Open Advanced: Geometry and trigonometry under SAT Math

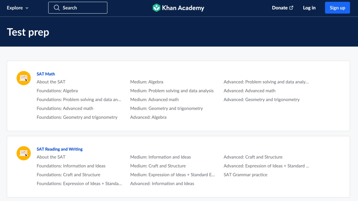tap(262, 99)
